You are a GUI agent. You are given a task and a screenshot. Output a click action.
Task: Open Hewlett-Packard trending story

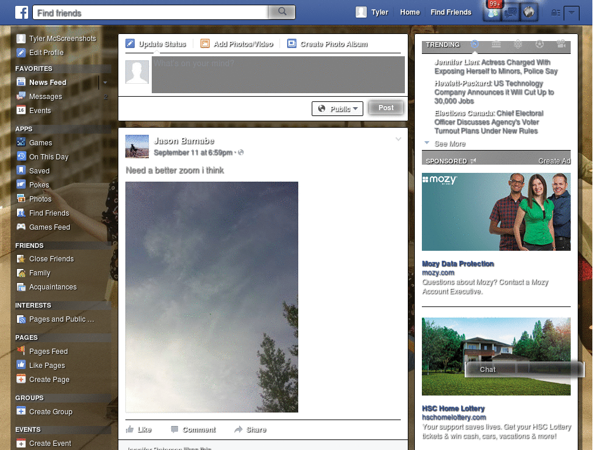pos(494,92)
